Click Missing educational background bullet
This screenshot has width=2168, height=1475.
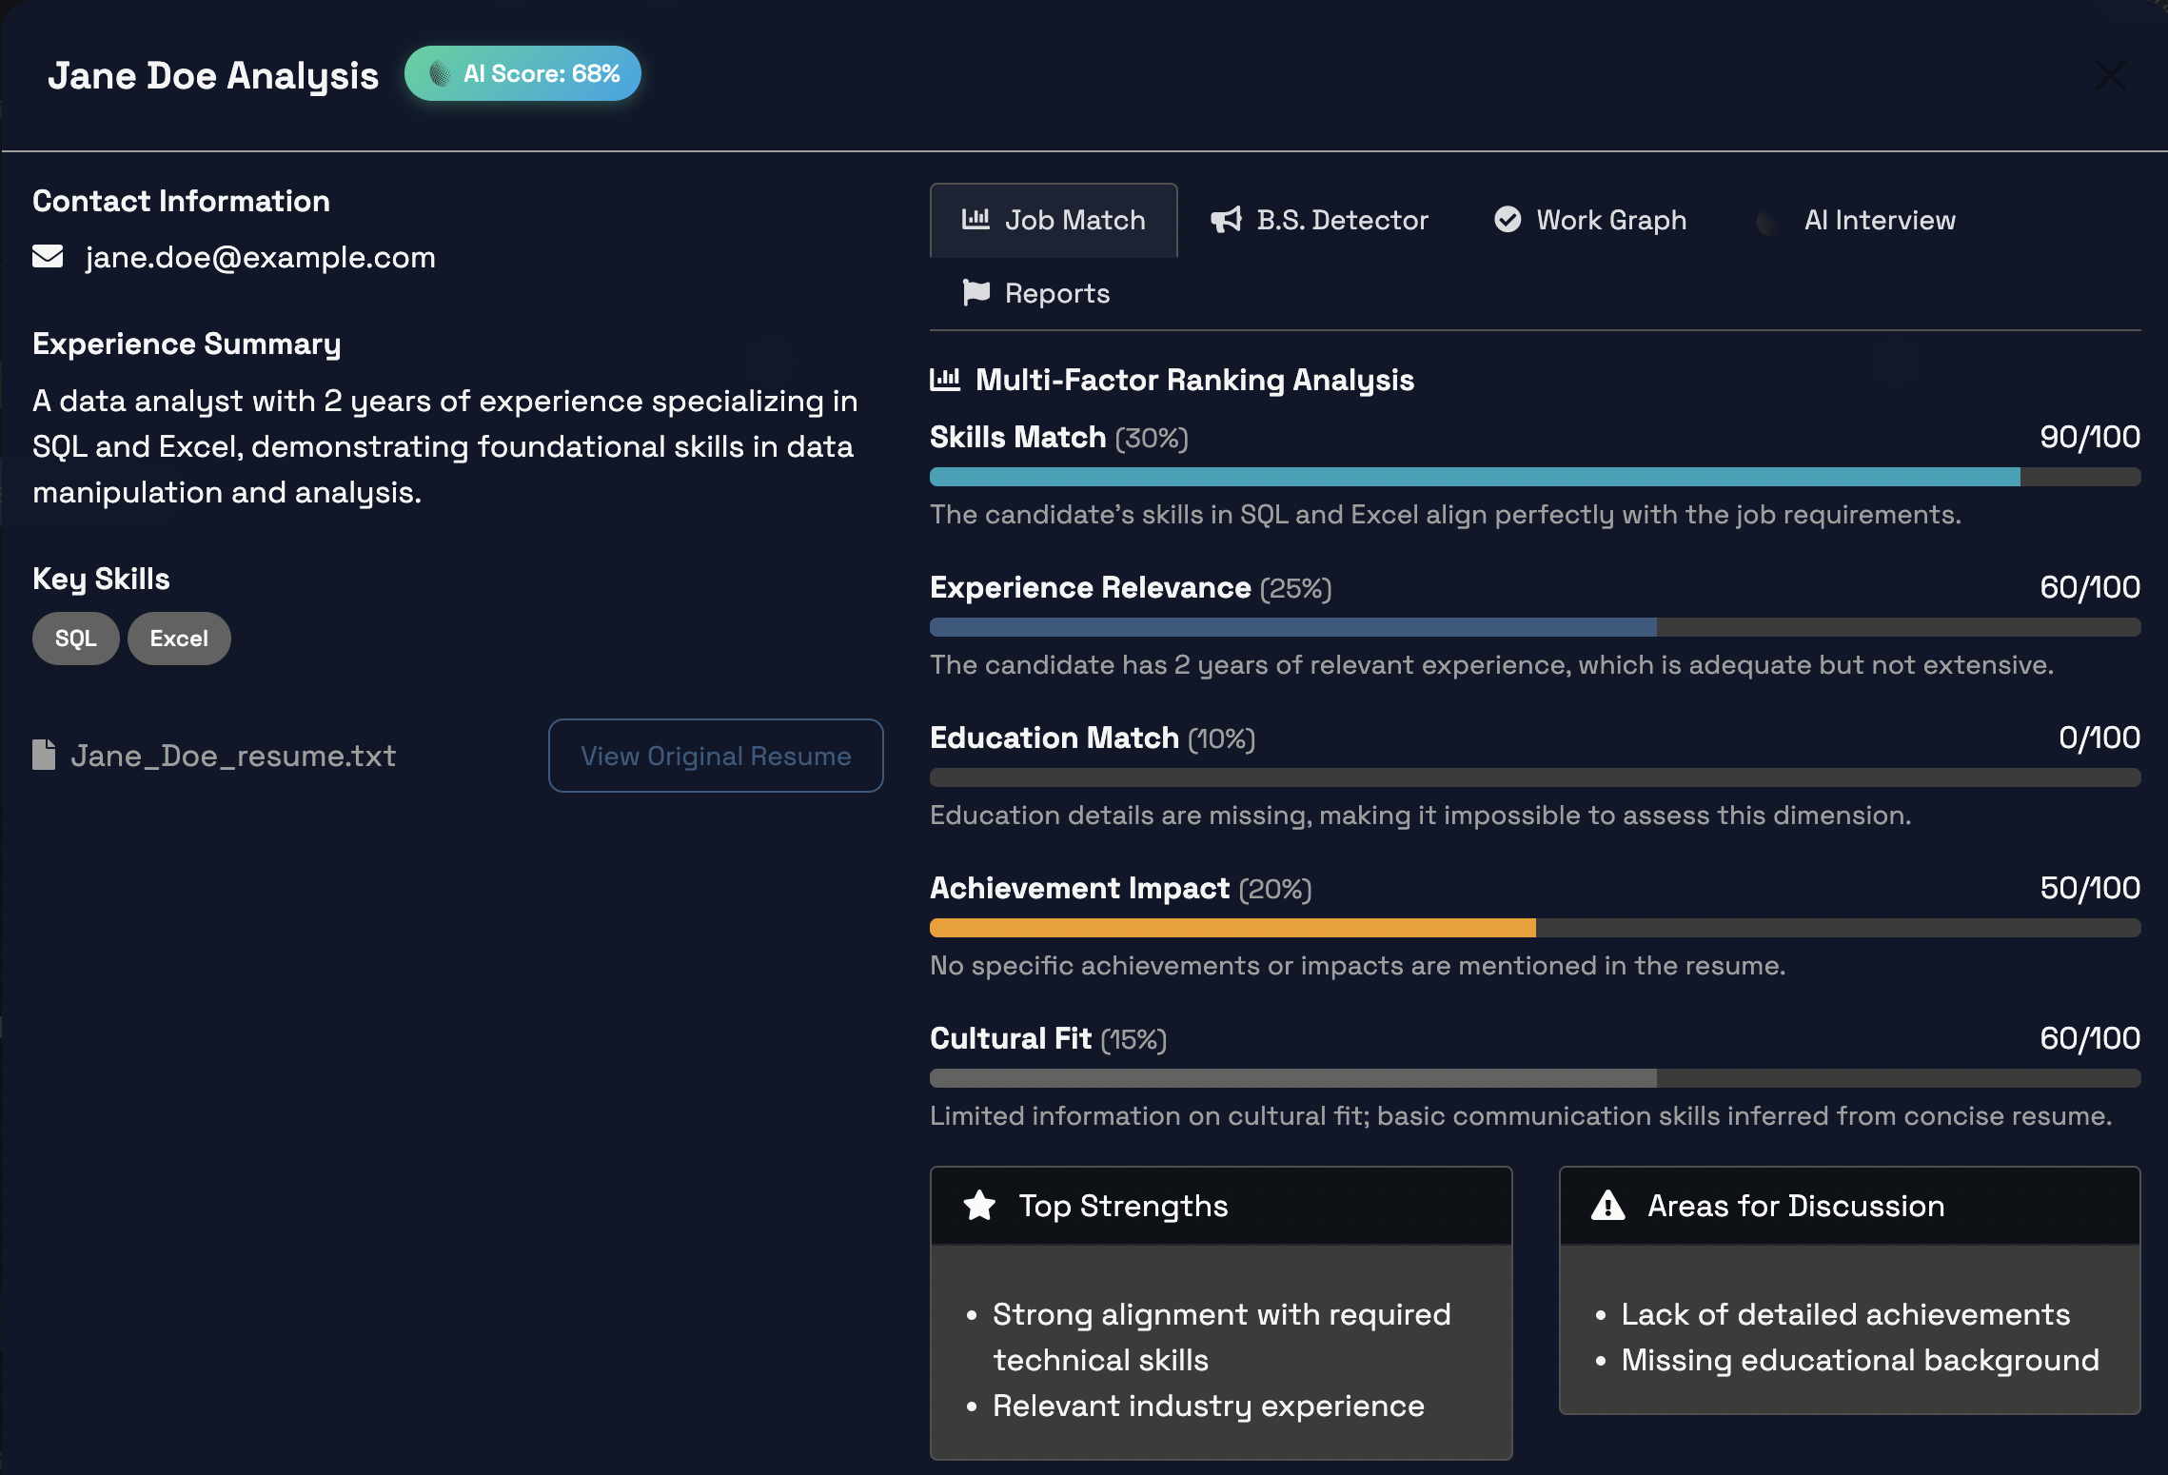click(1861, 1360)
